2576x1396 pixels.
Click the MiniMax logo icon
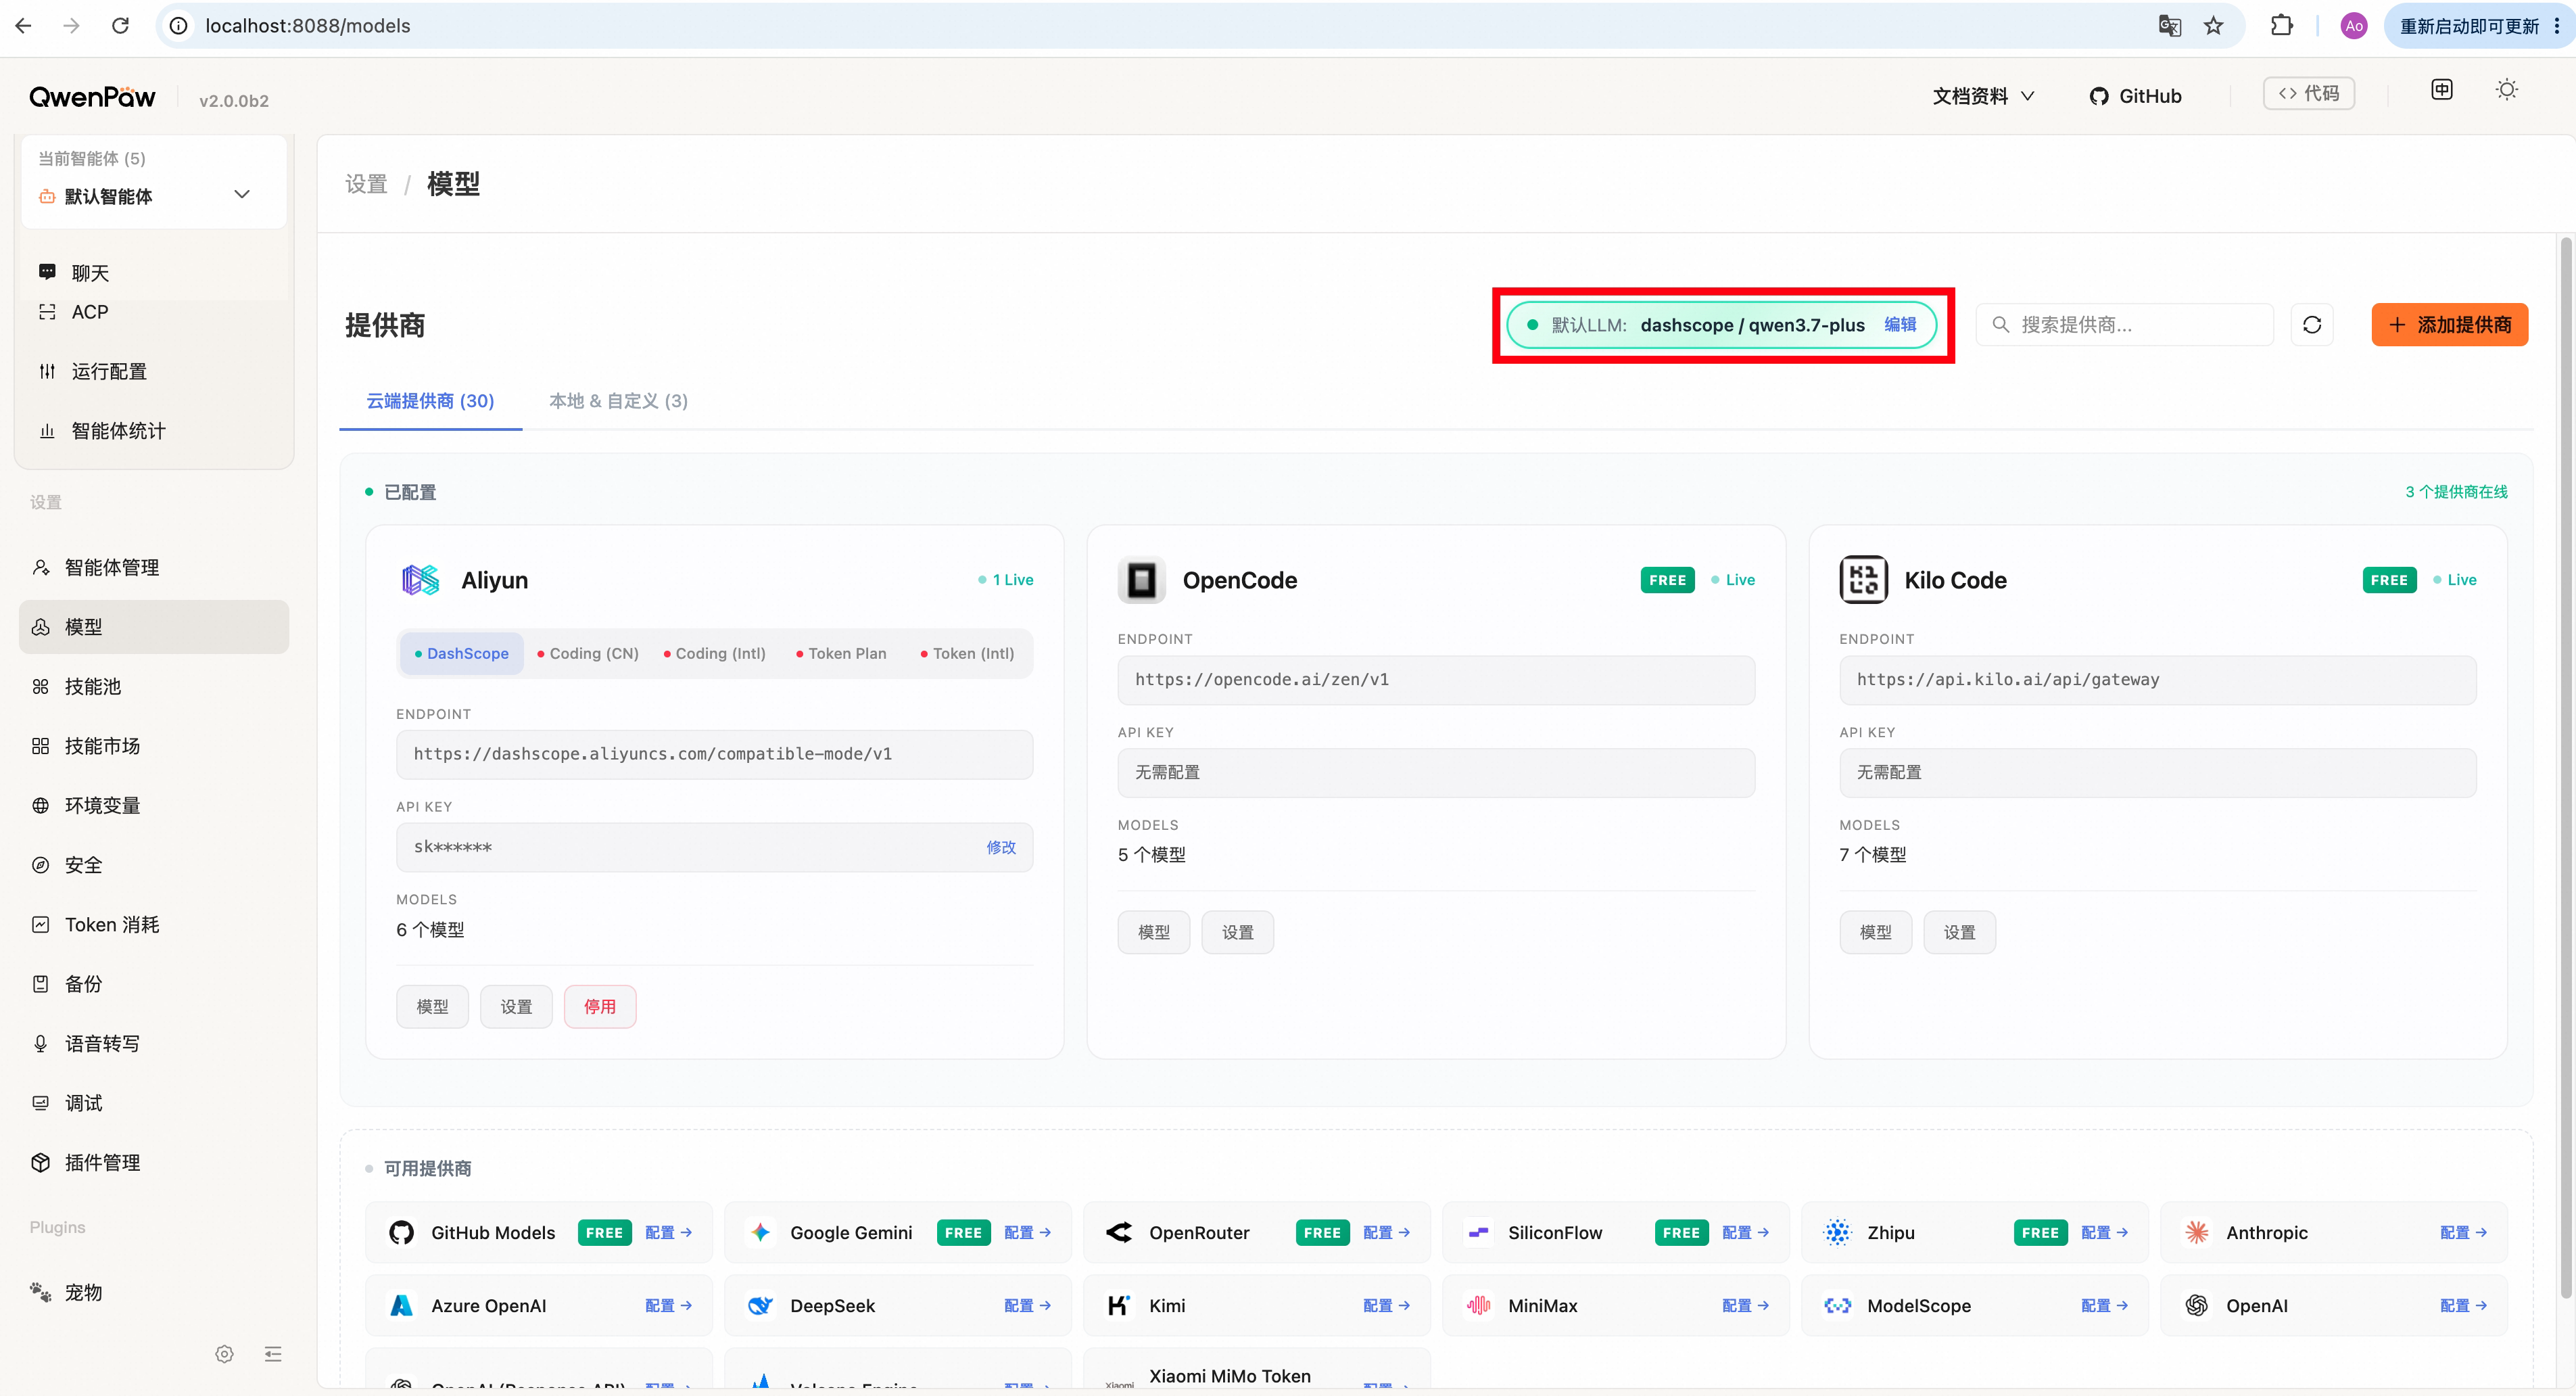(x=1479, y=1306)
